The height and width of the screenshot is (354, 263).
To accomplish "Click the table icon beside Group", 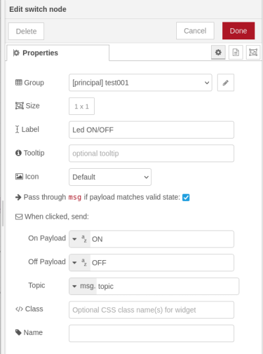I will tap(18, 82).
